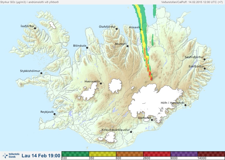Click the orange 600 legend swatch

[x=130, y=154]
